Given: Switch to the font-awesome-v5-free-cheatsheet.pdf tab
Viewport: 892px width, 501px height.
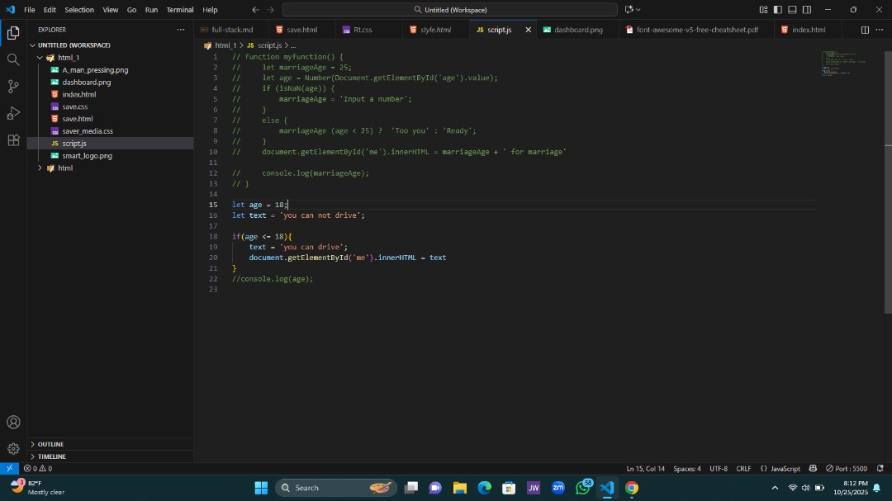Looking at the screenshot, I should (x=697, y=30).
